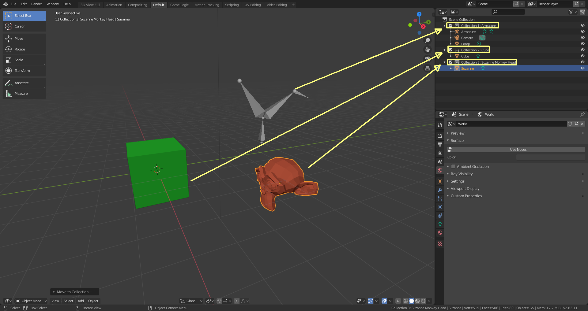This screenshot has height=311, width=588.
Task: Open the Modifier properties wrench tab
Action: [x=440, y=190]
